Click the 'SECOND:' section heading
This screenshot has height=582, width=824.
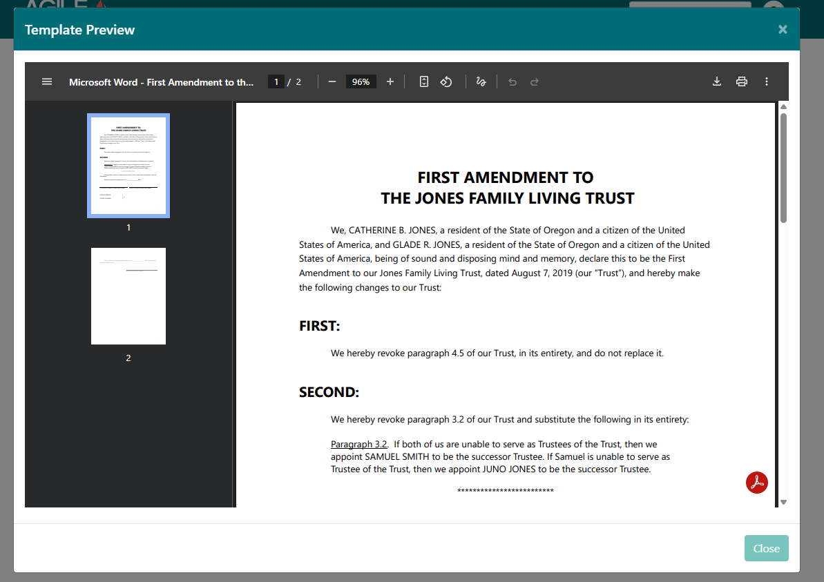pyautogui.click(x=329, y=392)
